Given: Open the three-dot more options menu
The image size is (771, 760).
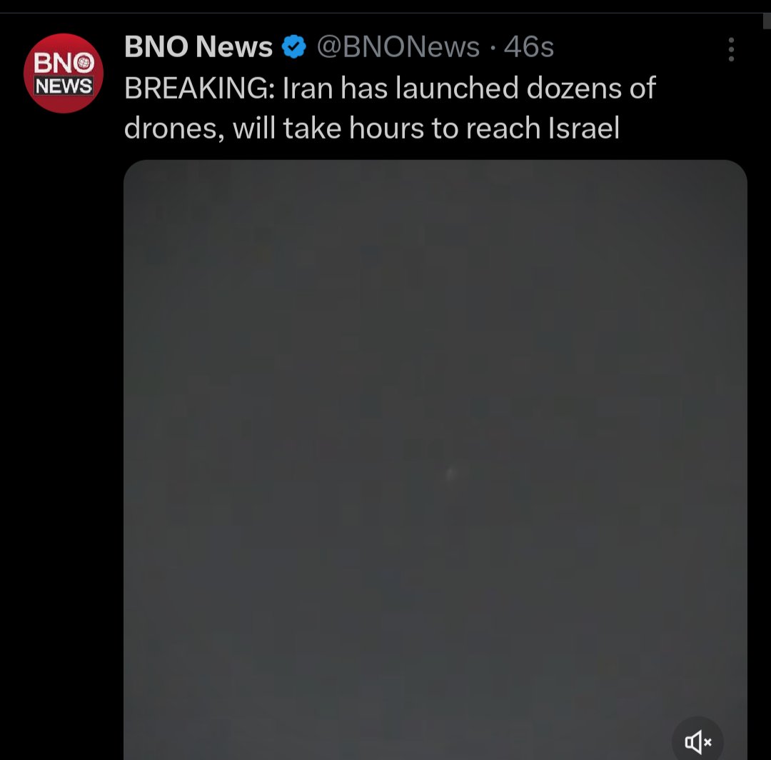Looking at the screenshot, I should pos(731,49).
